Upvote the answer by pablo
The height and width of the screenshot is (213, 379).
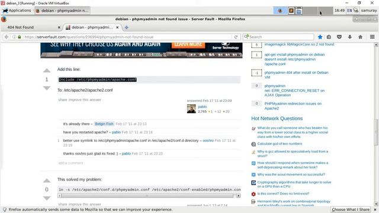[47, 70]
